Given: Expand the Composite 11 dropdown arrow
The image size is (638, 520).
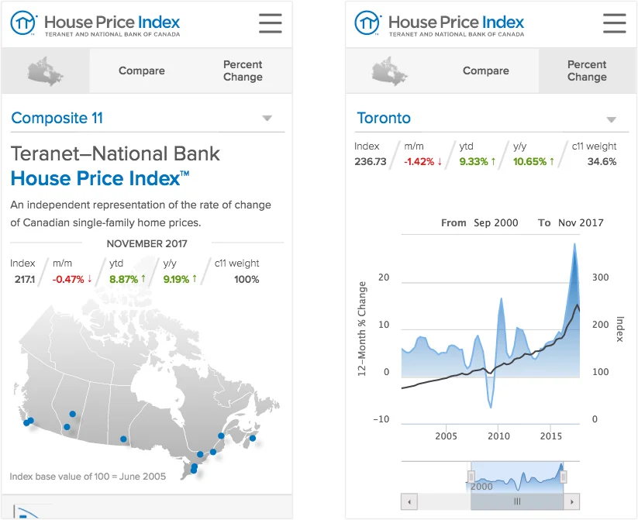Looking at the screenshot, I should (267, 119).
